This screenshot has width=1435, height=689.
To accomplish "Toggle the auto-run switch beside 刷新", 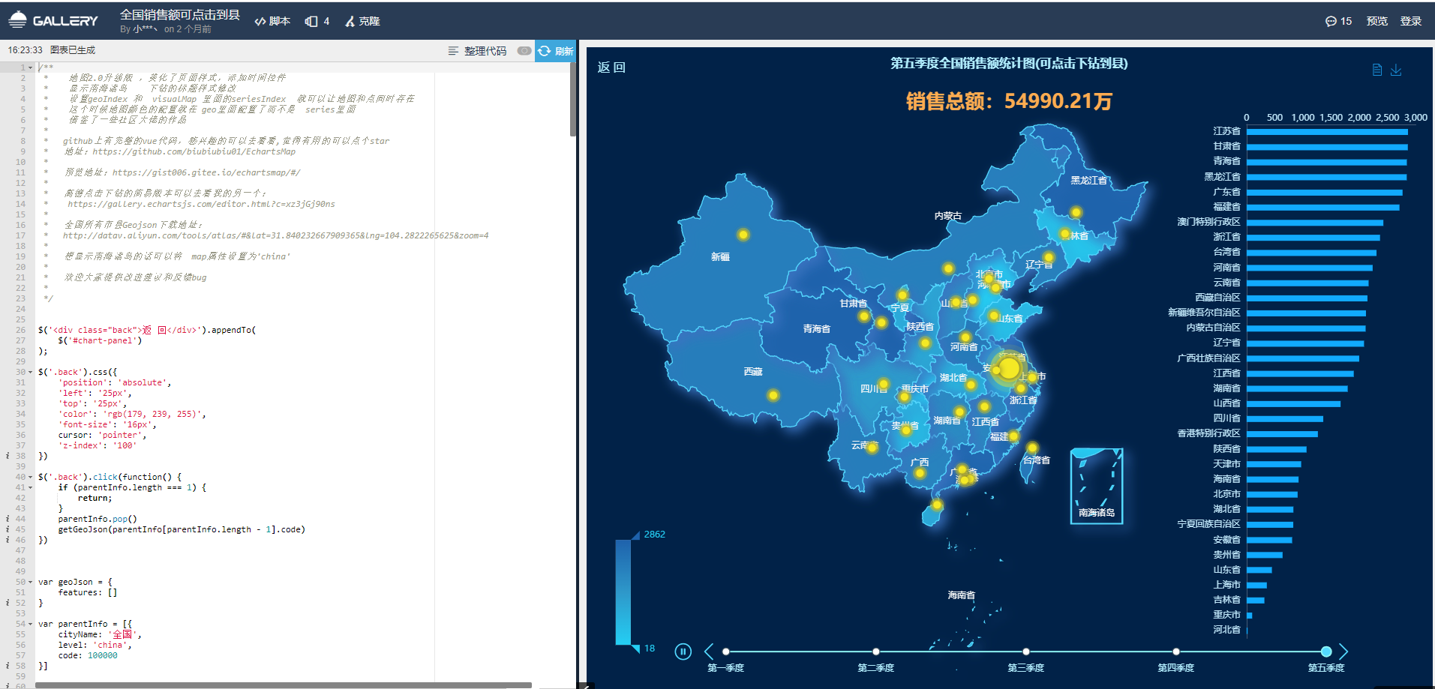I will pyautogui.click(x=524, y=51).
